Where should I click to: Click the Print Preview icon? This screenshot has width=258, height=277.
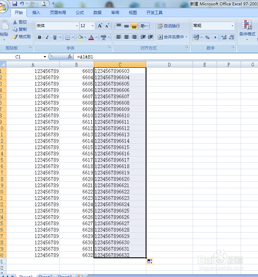(x=43, y=4)
